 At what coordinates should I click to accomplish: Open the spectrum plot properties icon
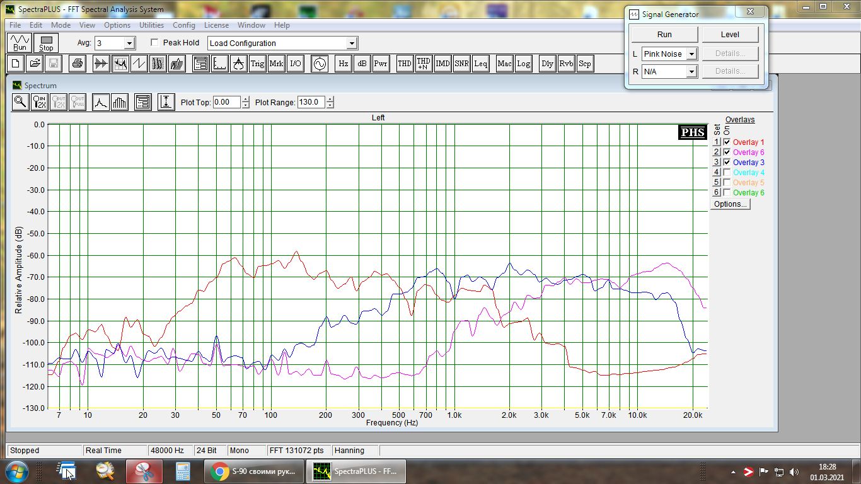click(x=143, y=102)
